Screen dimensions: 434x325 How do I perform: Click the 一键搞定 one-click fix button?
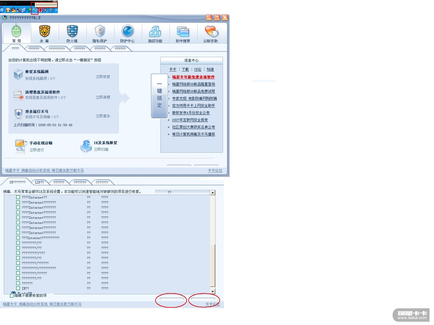tap(159, 96)
